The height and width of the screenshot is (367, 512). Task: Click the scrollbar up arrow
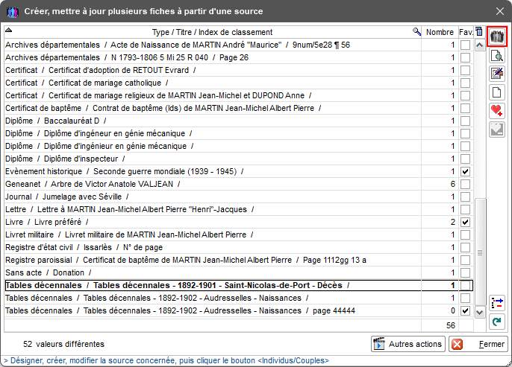click(x=479, y=45)
